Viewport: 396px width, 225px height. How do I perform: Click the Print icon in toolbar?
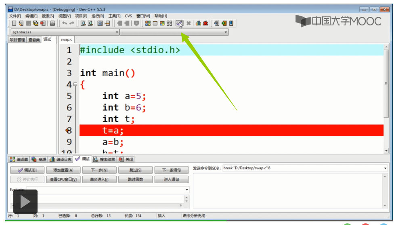point(52,23)
